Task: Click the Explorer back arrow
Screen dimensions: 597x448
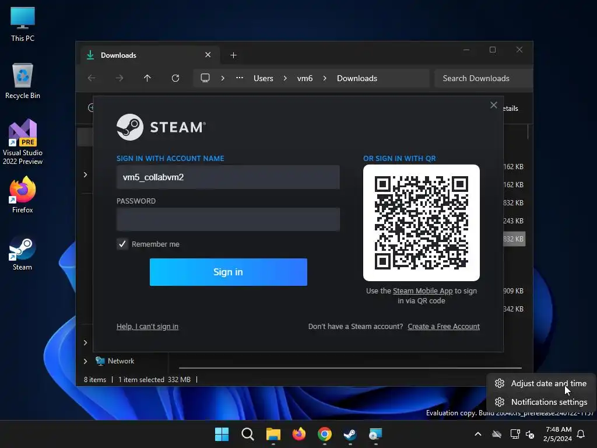Action: pyautogui.click(x=92, y=78)
